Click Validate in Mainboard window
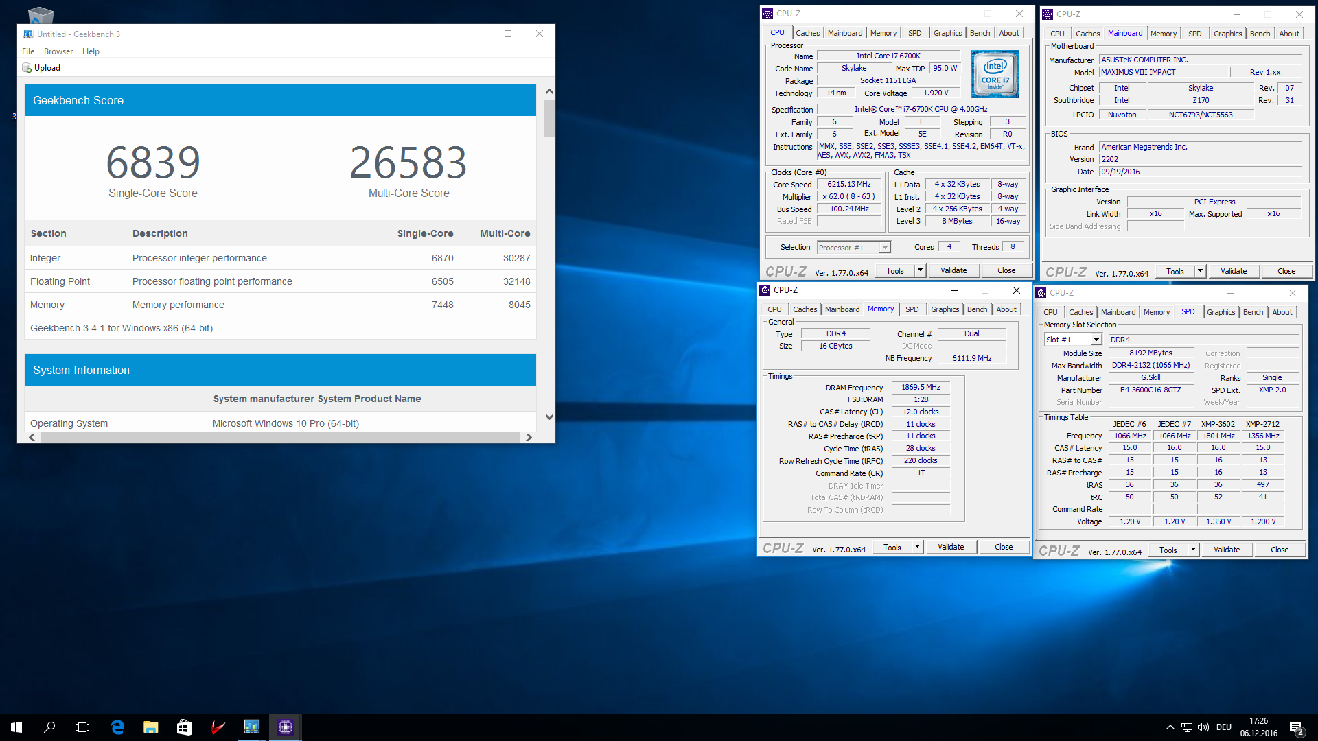Image resolution: width=1318 pixels, height=741 pixels. (1233, 271)
